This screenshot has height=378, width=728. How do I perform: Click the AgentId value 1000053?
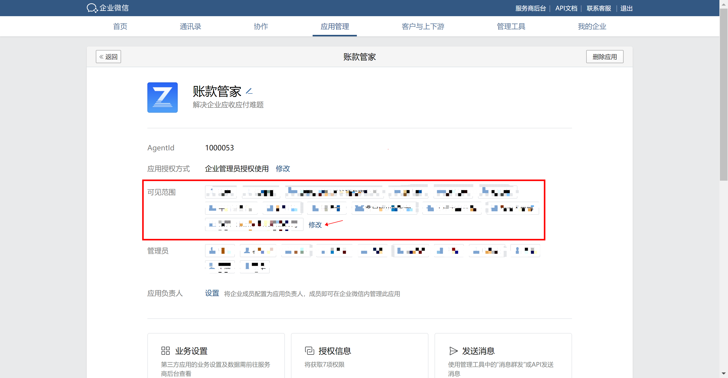(x=219, y=148)
